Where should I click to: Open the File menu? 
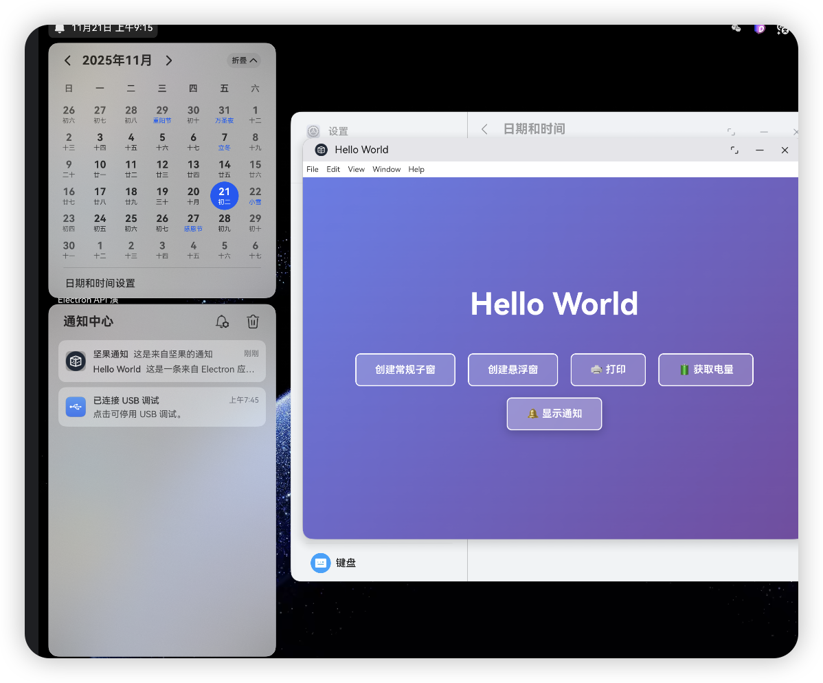[x=312, y=169]
